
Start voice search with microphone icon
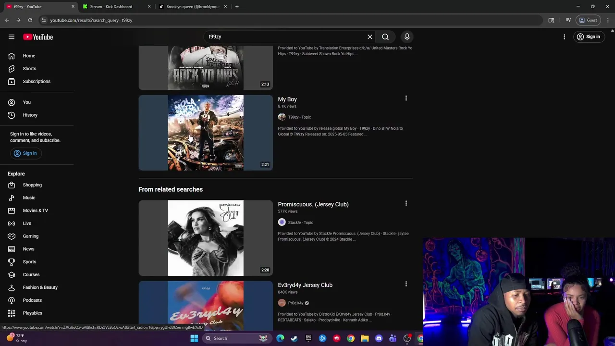point(407,37)
